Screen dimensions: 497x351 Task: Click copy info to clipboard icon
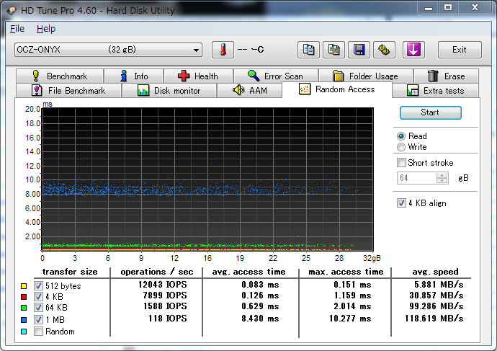[x=308, y=50]
